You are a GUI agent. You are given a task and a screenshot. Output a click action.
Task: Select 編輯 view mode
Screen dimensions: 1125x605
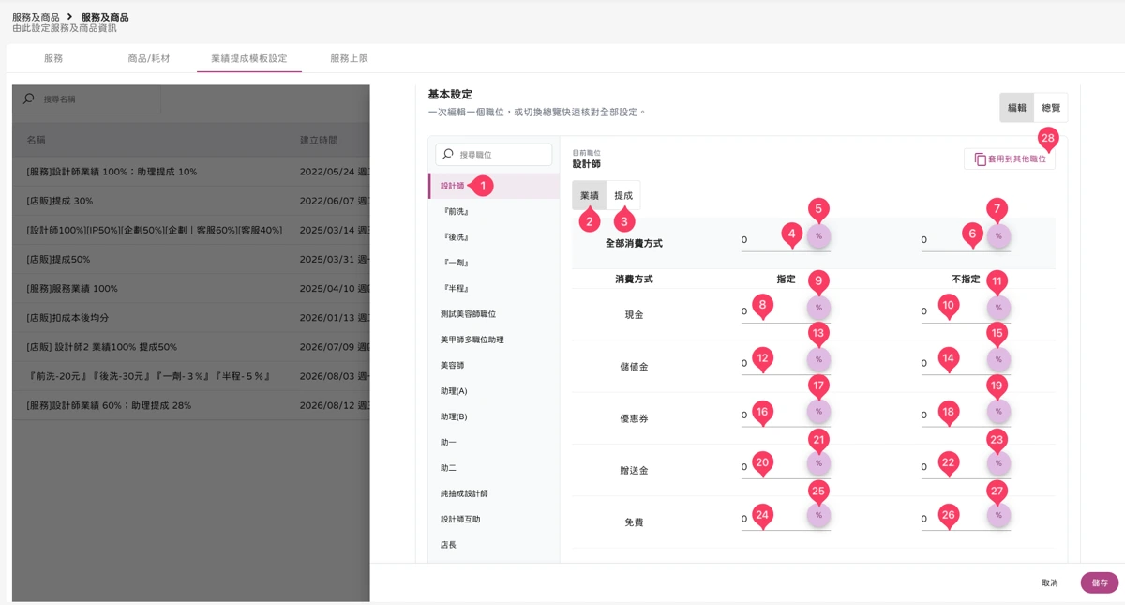click(1017, 108)
